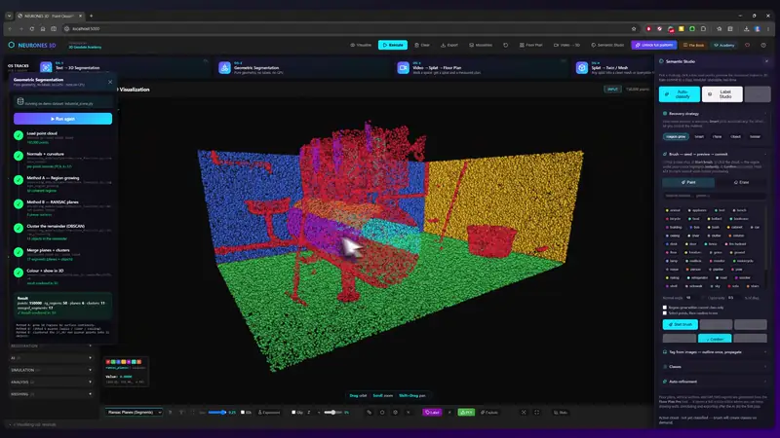Click the reset/undo icon in top toolbar
This screenshot has width=780, height=438.
tap(505, 45)
